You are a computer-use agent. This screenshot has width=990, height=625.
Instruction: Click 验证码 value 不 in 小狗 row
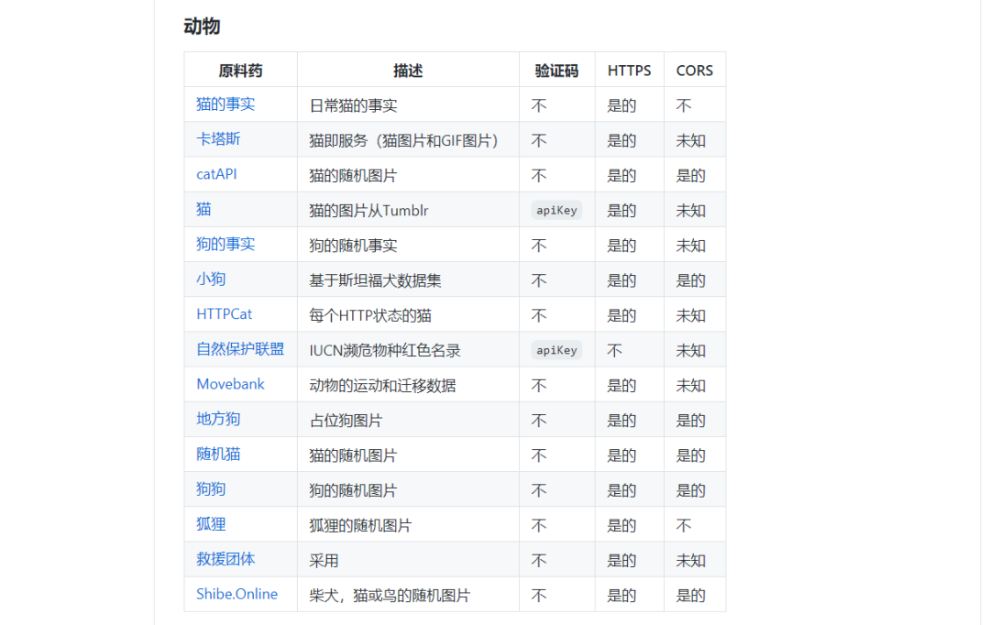tap(539, 280)
